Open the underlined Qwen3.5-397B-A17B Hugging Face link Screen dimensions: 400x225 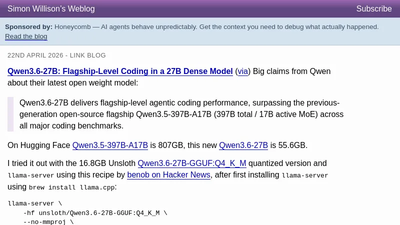click(x=110, y=145)
